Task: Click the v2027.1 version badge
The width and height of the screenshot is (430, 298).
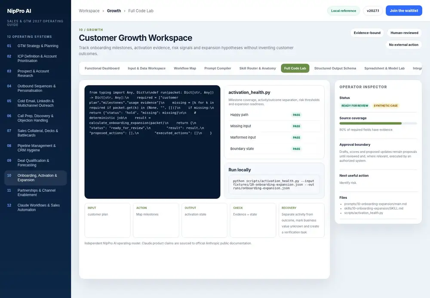Action: tap(373, 11)
